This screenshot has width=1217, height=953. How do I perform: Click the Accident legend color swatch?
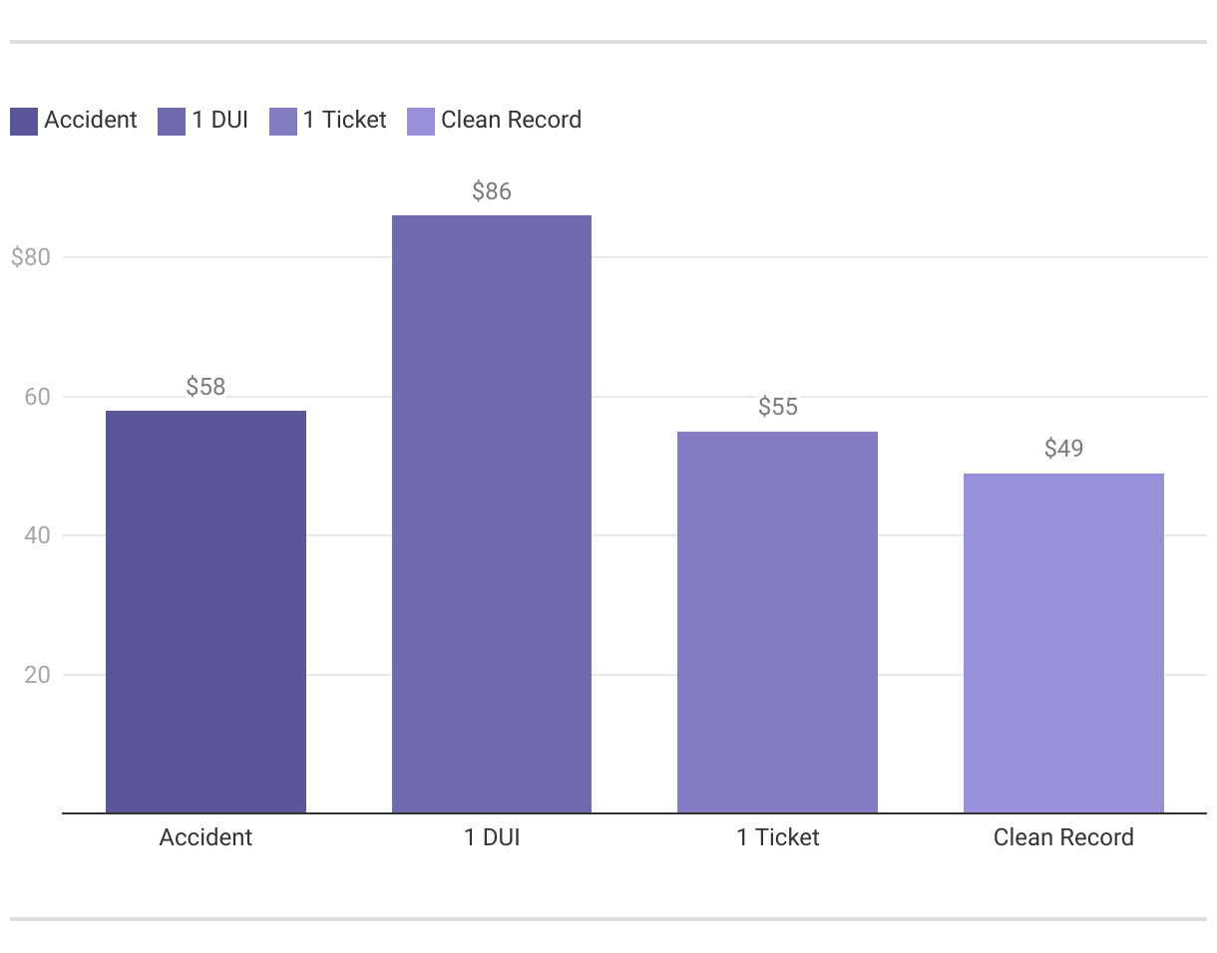coord(24,121)
